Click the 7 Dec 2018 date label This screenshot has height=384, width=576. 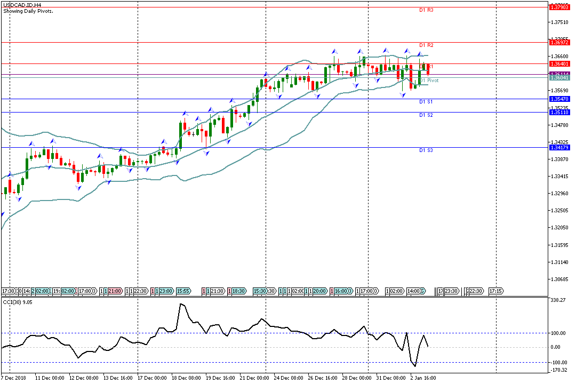tap(14, 378)
